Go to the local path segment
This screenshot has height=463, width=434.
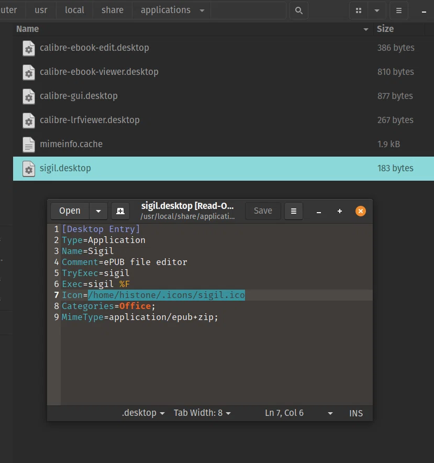point(74,10)
